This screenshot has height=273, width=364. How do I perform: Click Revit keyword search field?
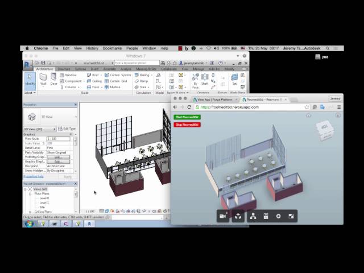[x=136, y=63]
